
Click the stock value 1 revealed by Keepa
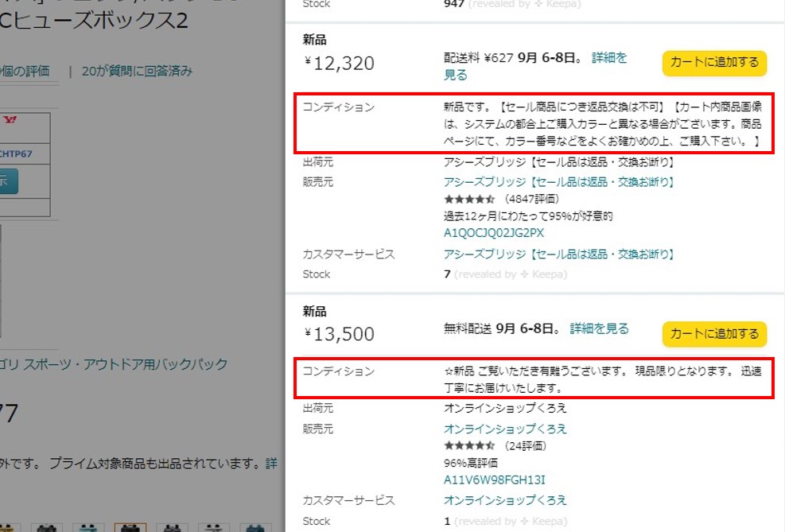(x=447, y=521)
